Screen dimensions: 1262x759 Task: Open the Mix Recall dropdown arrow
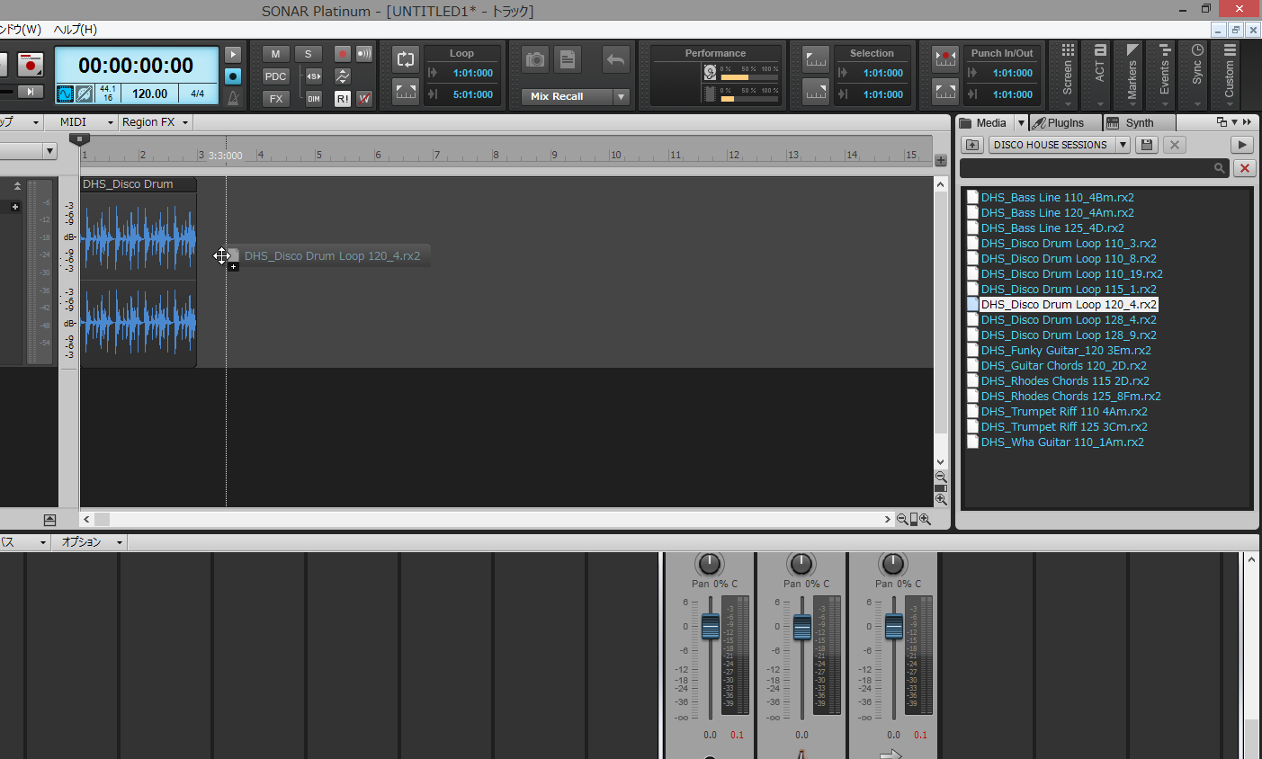[621, 96]
